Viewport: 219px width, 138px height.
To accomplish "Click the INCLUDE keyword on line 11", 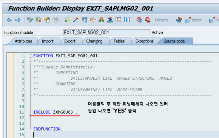I will coord(42,112).
